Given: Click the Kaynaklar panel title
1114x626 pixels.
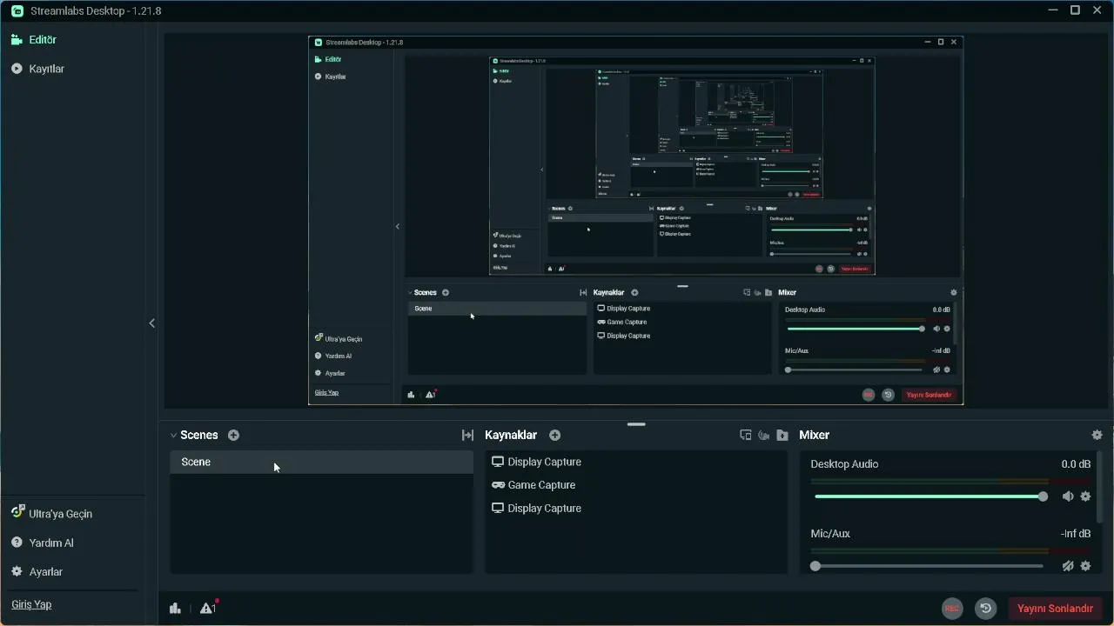Looking at the screenshot, I should 511,435.
